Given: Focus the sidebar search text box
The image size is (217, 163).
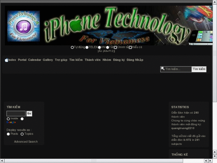Looking at the screenshot, I should [16, 113].
